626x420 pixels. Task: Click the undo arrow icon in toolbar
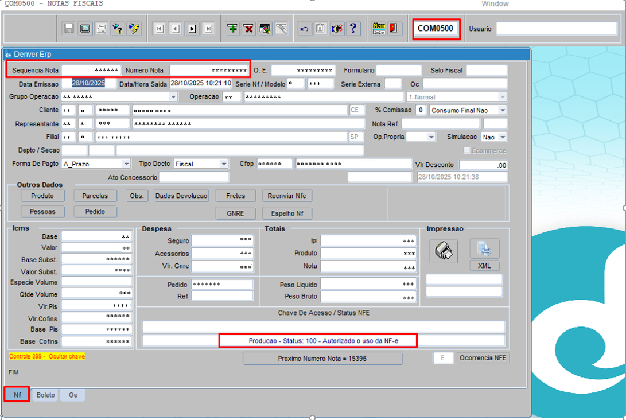point(305,29)
